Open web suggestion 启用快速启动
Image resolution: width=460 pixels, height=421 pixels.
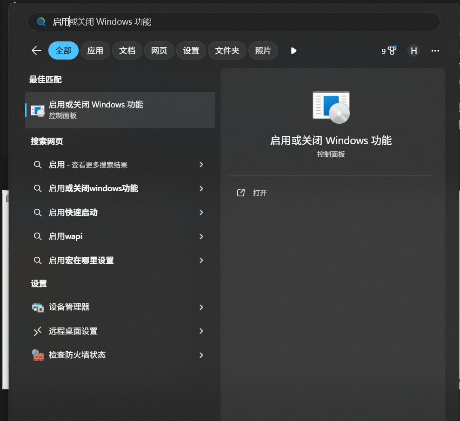120,213
